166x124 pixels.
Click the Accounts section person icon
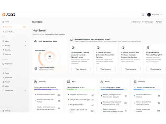click(36, 82)
